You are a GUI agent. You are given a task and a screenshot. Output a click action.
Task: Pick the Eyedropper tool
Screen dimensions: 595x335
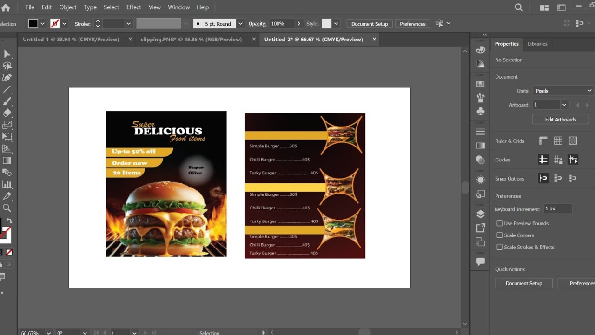(x=7, y=196)
